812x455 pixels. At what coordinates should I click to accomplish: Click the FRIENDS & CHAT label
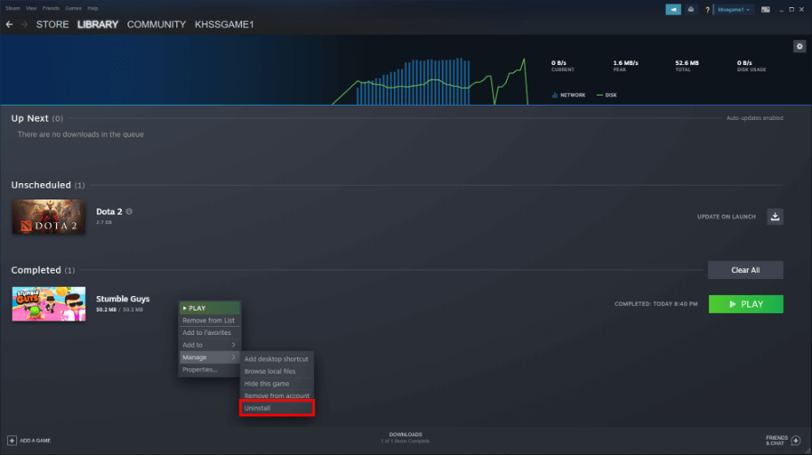click(x=776, y=441)
